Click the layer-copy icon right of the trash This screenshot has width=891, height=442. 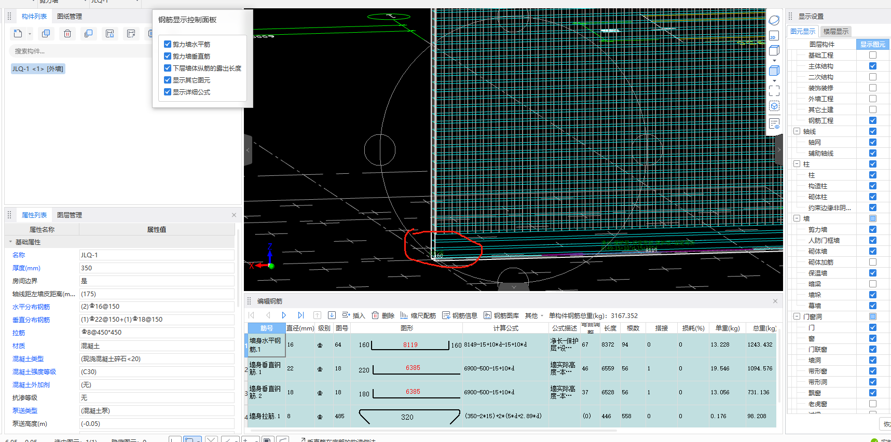[x=89, y=34]
